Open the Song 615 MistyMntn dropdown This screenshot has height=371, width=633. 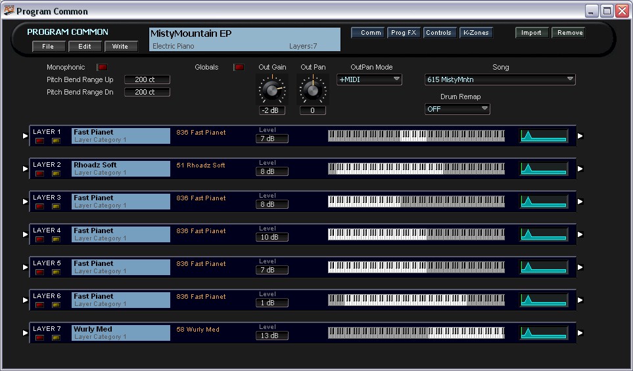(x=500, y=79)
